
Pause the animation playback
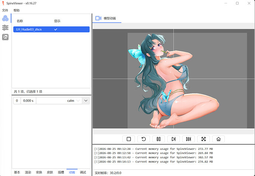(x=159, y=139)
